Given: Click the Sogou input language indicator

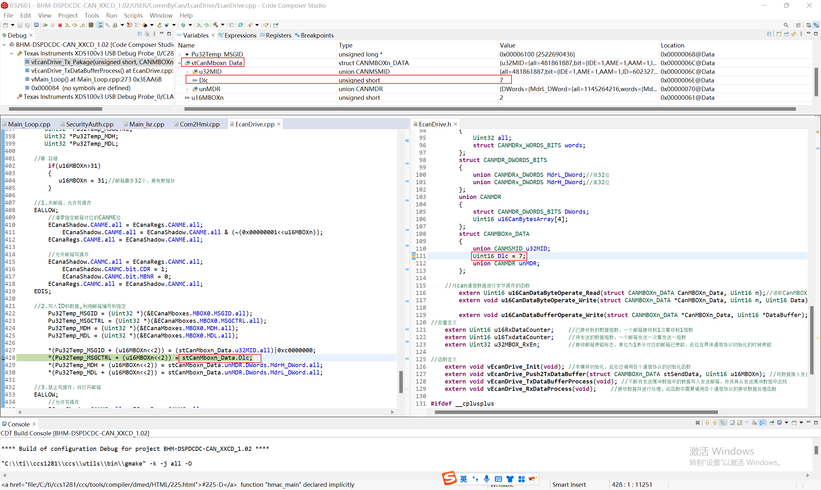Looking at the screenshot, I should tap(463, 479).
